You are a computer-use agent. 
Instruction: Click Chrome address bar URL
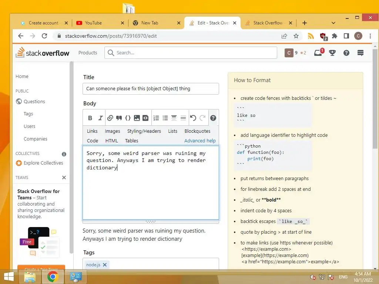pyautogui.click(x=111, y=36)
